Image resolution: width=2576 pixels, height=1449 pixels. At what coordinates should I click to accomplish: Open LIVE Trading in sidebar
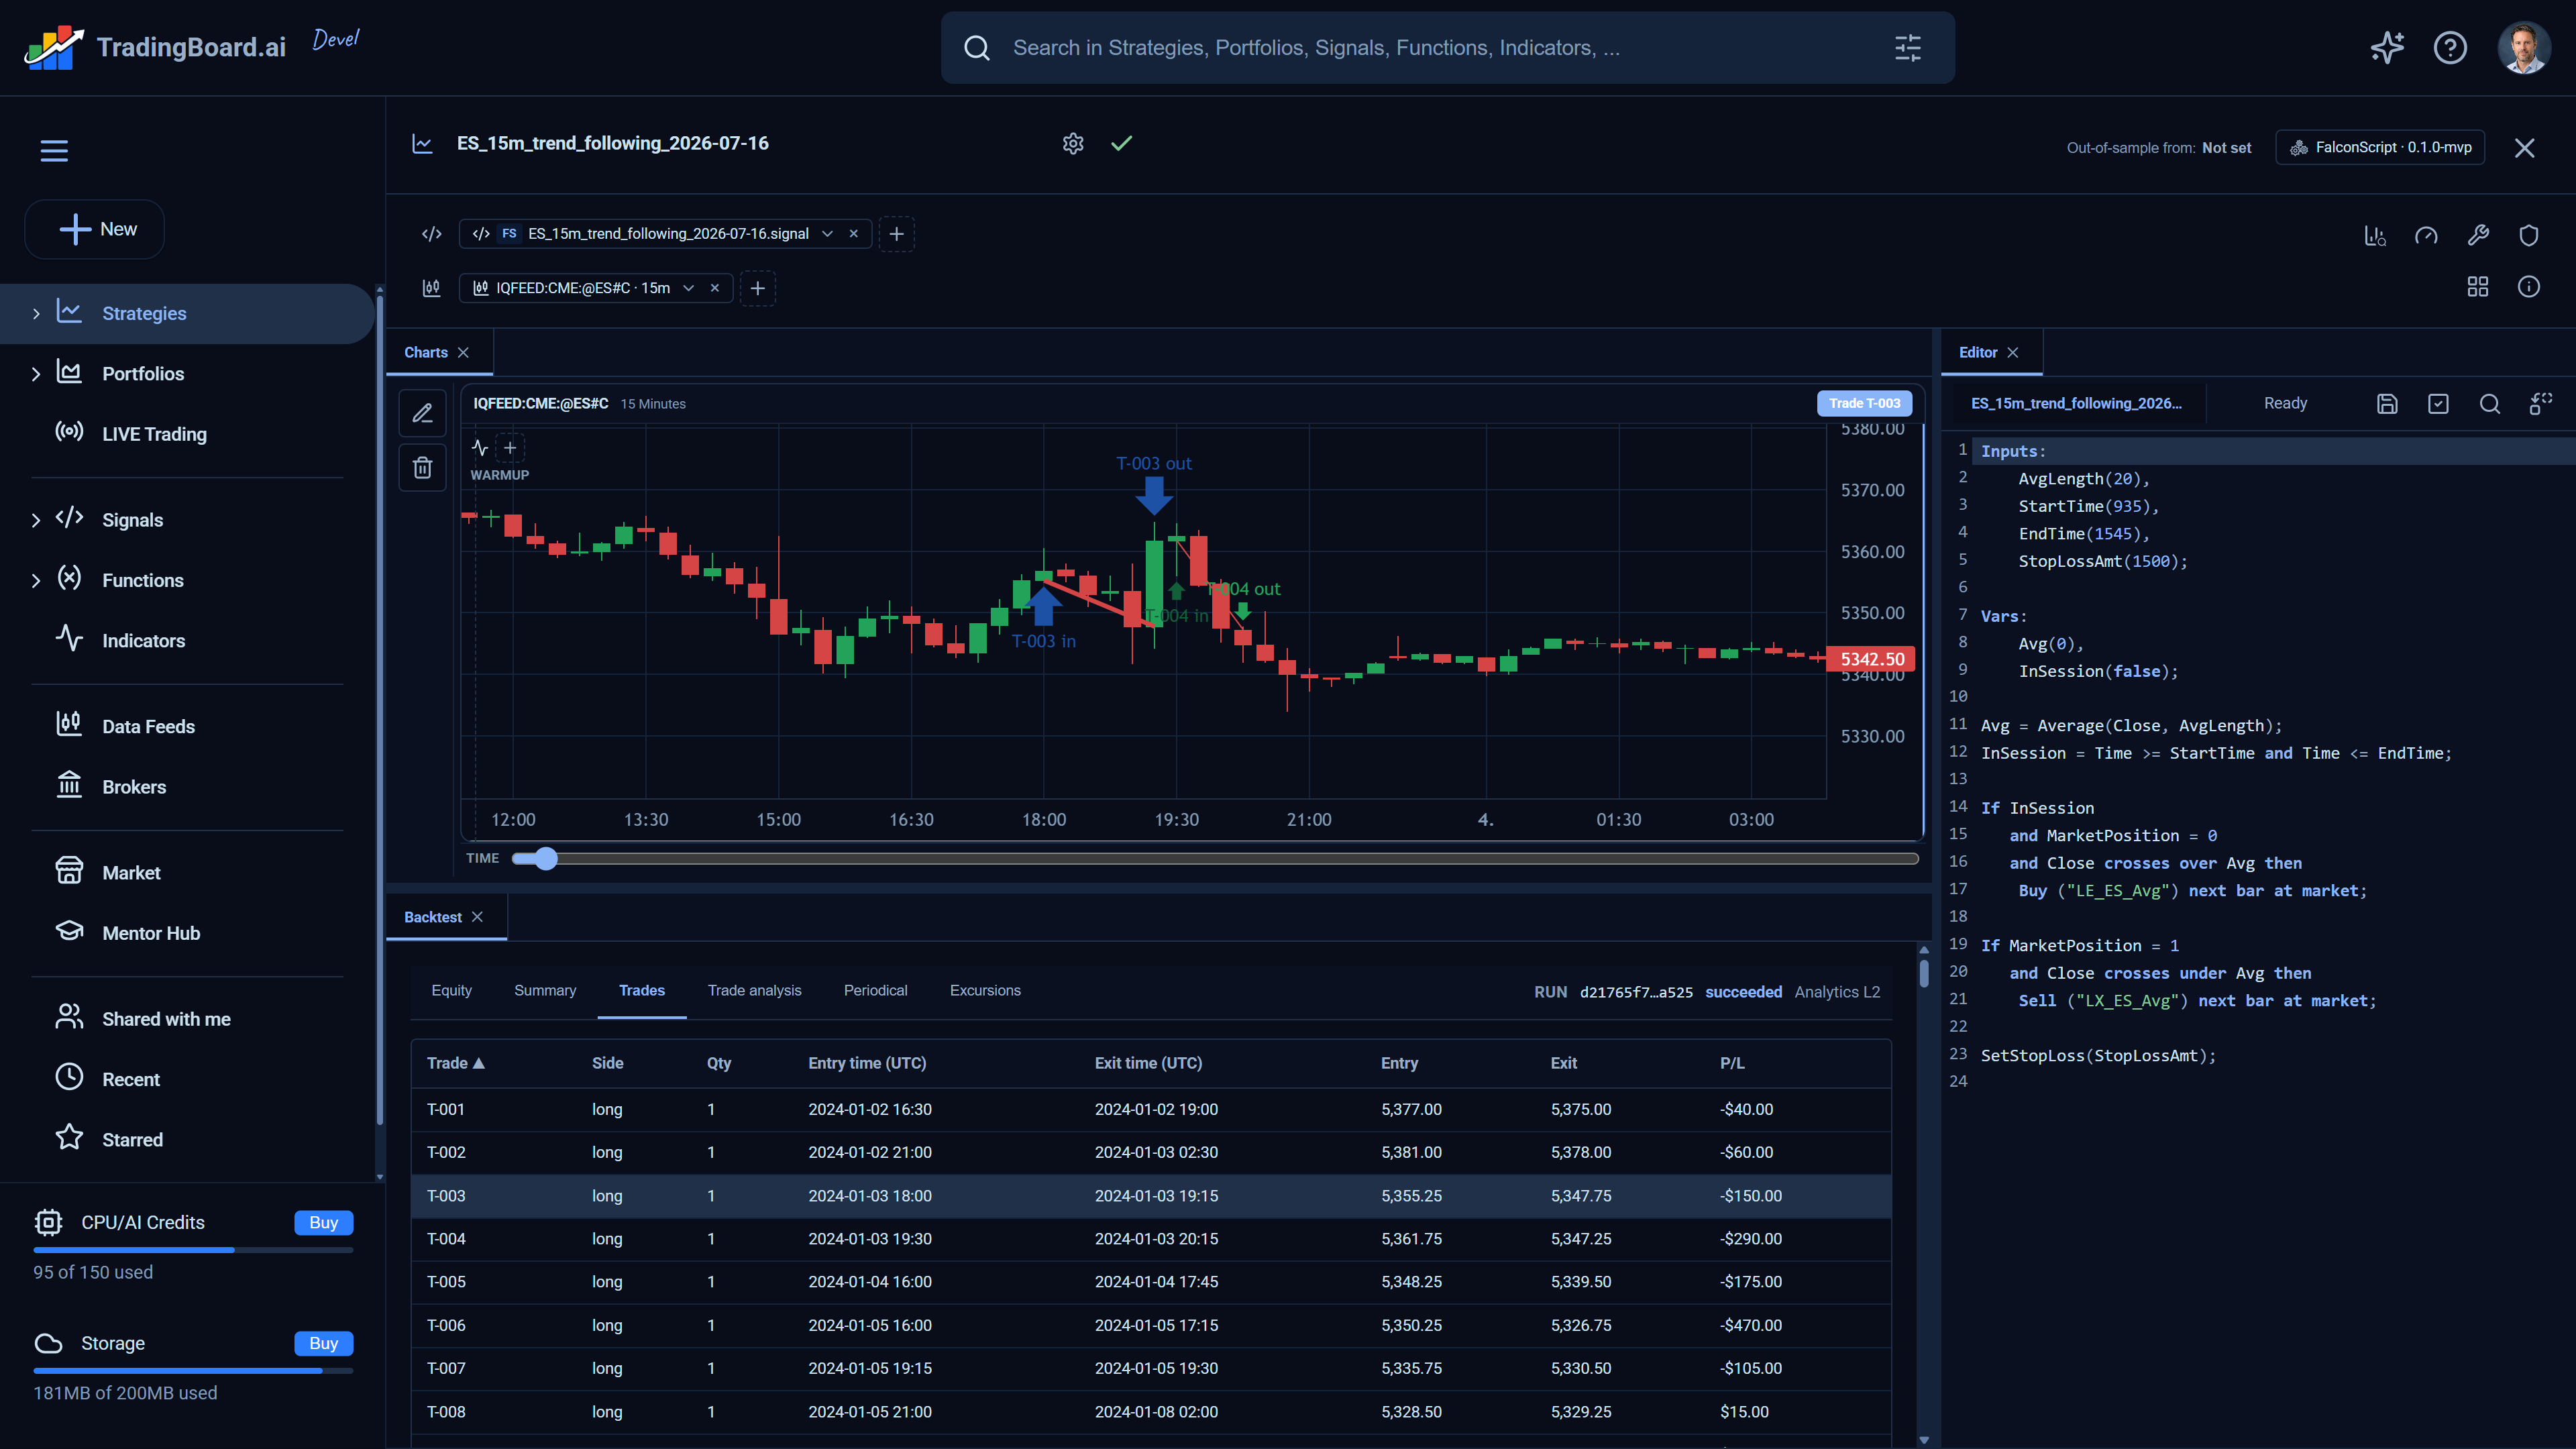(x=154, y=434)
